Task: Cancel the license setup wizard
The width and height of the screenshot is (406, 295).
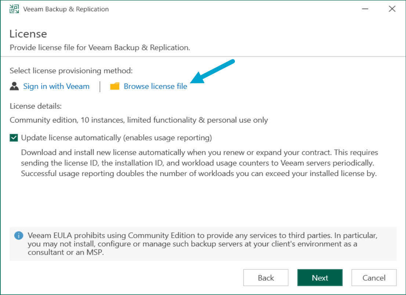Action: [374, 278]
